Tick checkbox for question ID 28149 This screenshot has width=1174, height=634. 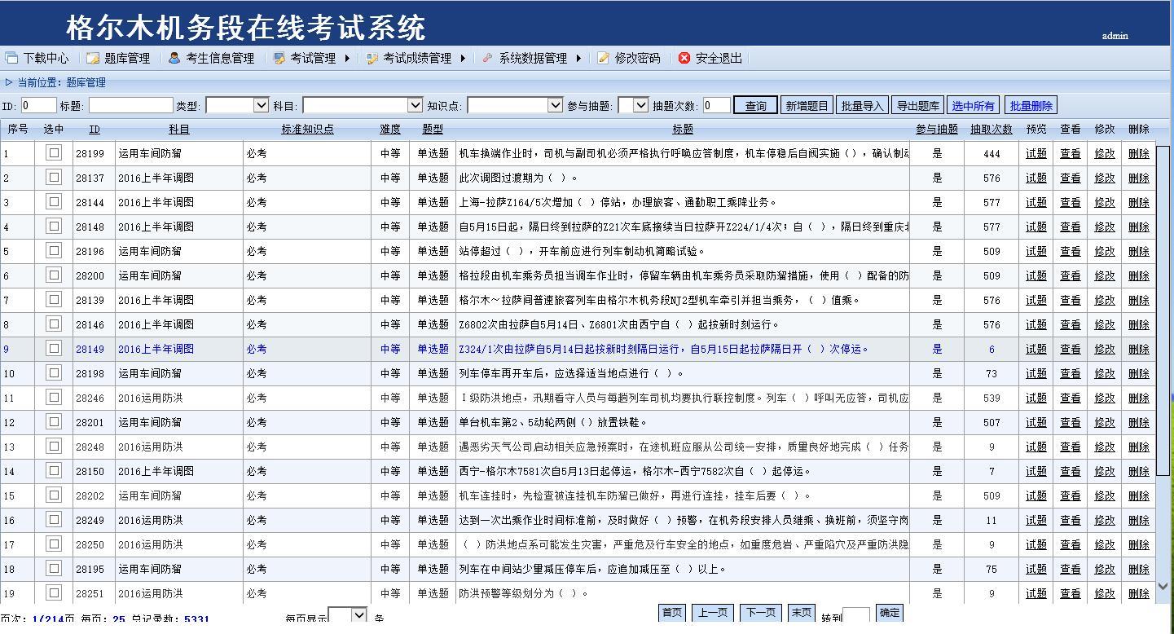(x=54, y=348)
